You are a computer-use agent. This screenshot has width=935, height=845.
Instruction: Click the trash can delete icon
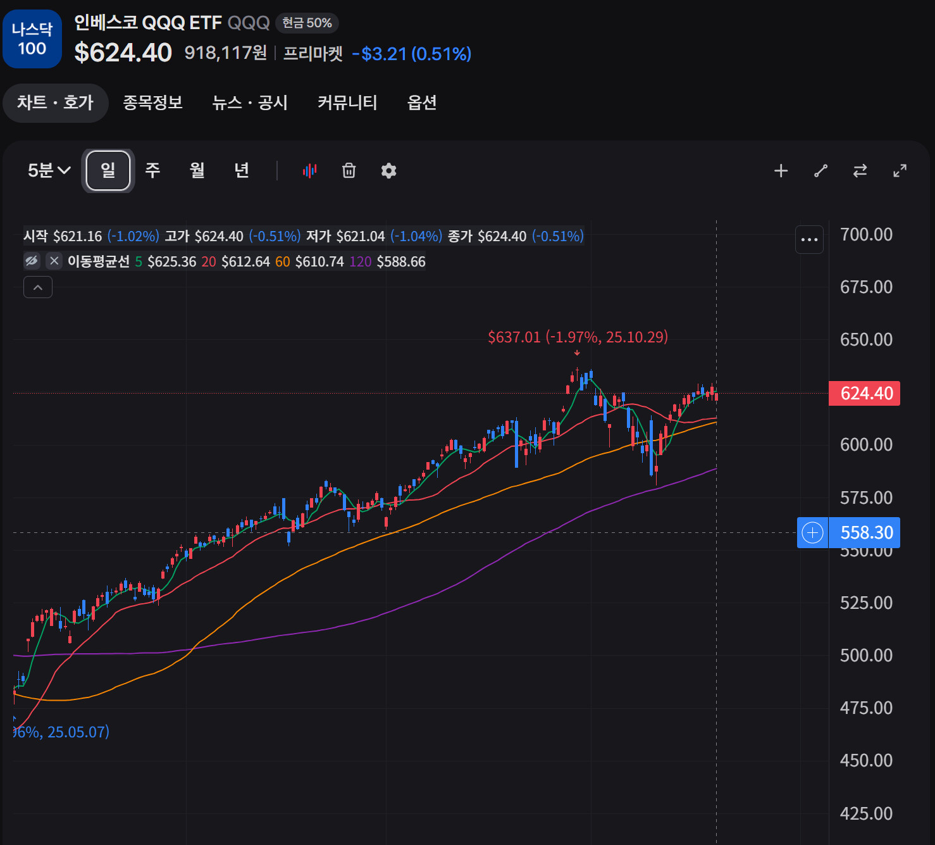tap(349, 171)
